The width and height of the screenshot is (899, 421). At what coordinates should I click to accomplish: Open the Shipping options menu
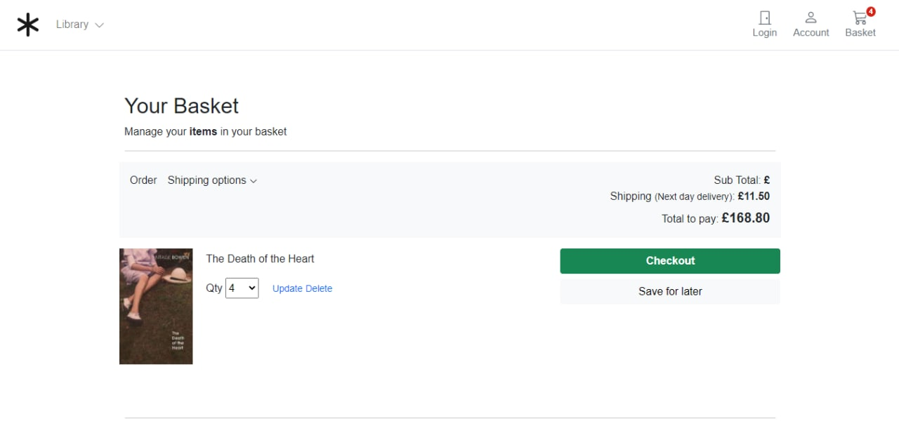(207, 180)
